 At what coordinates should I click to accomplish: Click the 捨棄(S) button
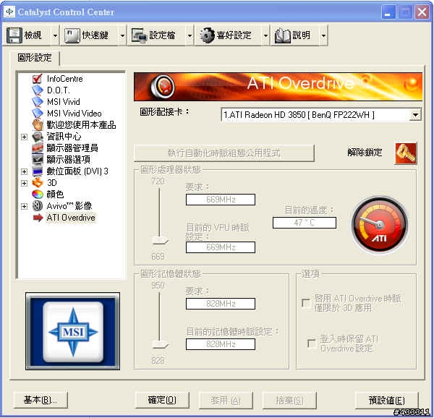coord(289,400)
